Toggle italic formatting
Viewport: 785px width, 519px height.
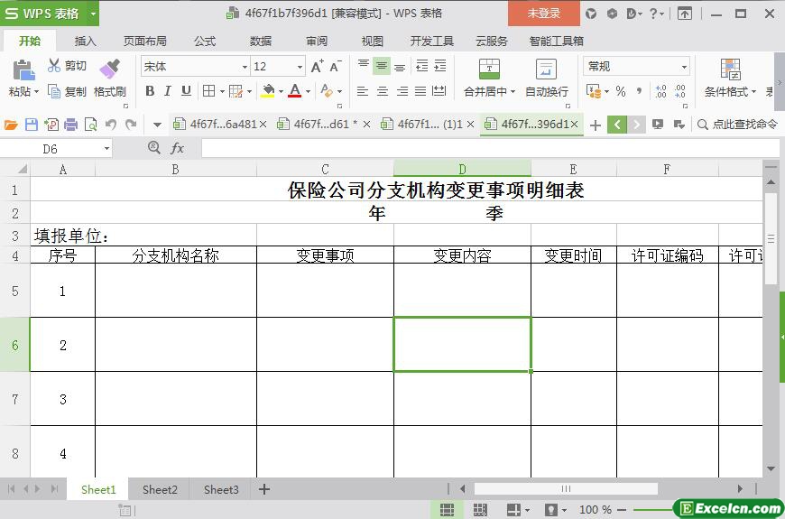[x=168, y=91]
